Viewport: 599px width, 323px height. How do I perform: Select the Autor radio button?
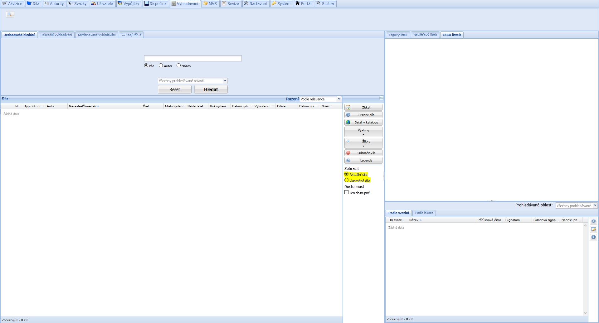tap(161, 65)
